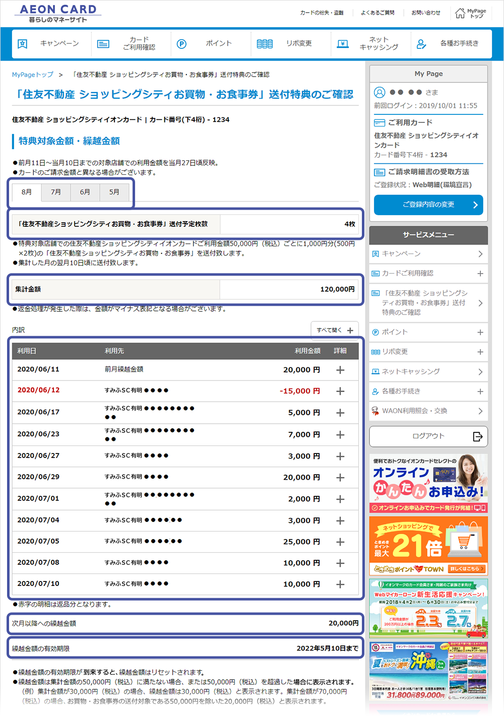Expand details for 2020/06/29 row
Viewport: 504px width, 716px height.
(341, 477)
